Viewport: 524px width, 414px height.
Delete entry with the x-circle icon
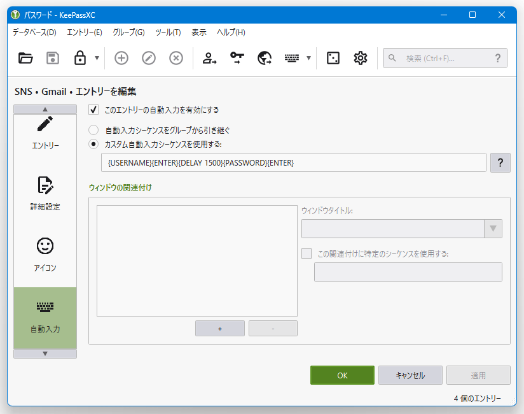click(176, 58)
